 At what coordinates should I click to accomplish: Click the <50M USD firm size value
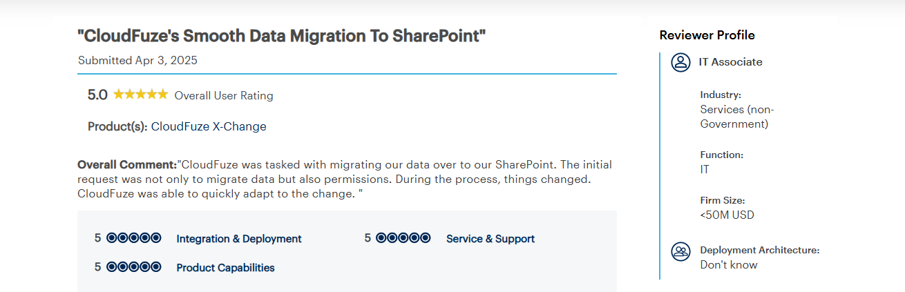click(x=727, y=215)
